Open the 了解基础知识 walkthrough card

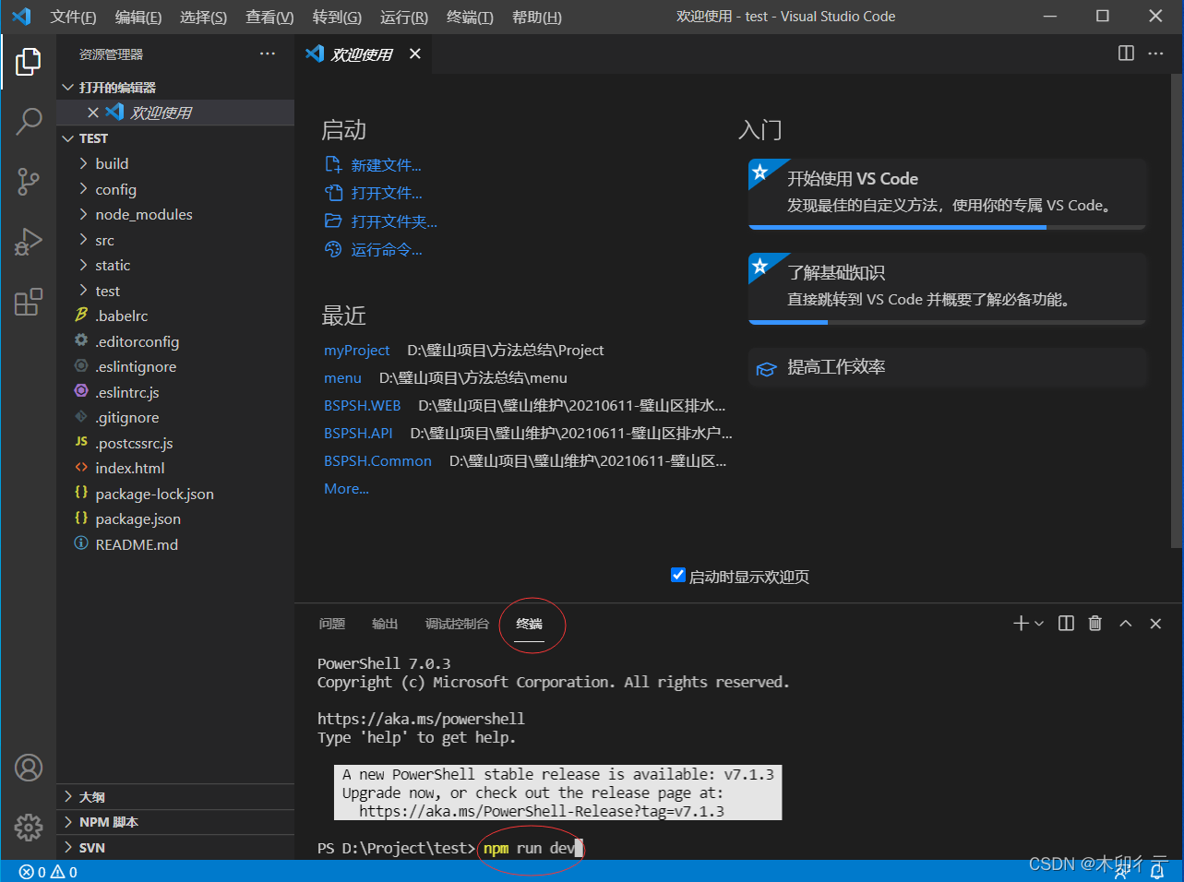pos(948,288)
